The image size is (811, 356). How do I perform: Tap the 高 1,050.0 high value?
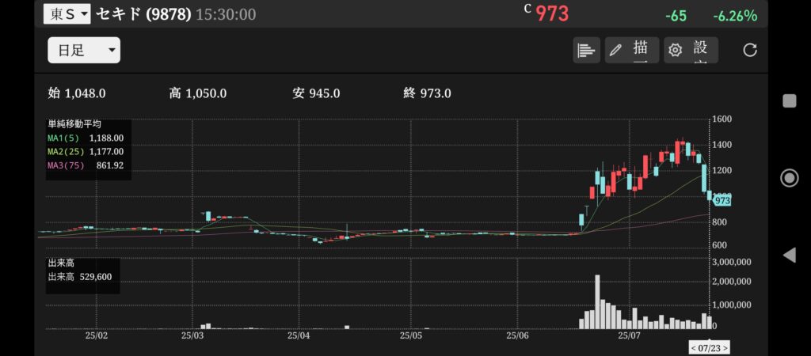197,93
